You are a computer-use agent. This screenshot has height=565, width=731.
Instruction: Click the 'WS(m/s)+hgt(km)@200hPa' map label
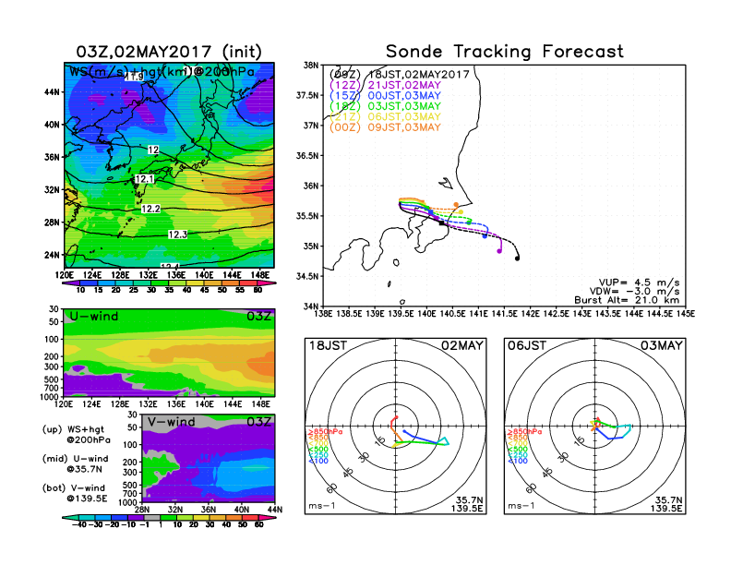pyautogui.click(x=162, y=72)
